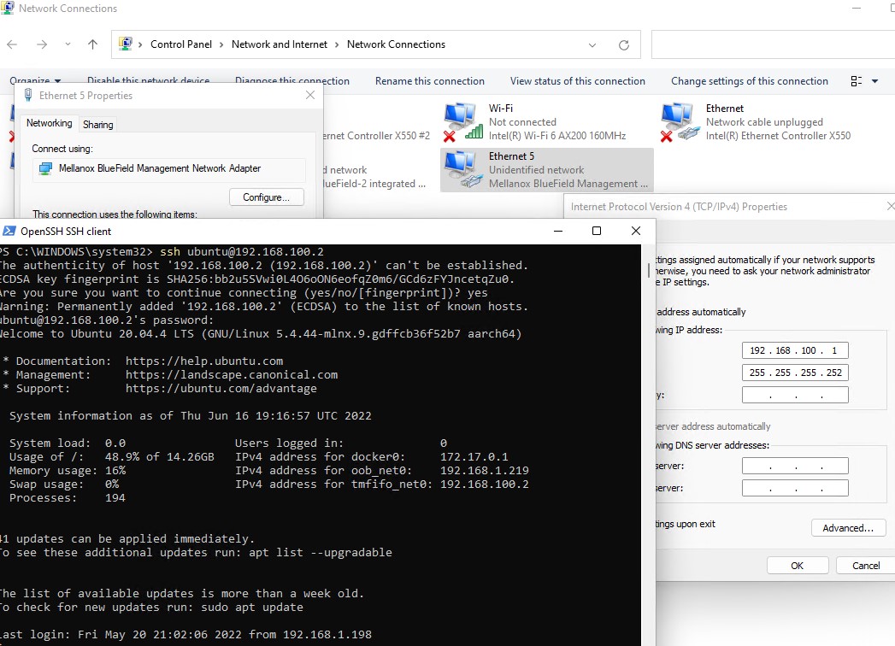This screenshot has width=895, height=646.
Task: Click View status of this connection
Action: 577,81
